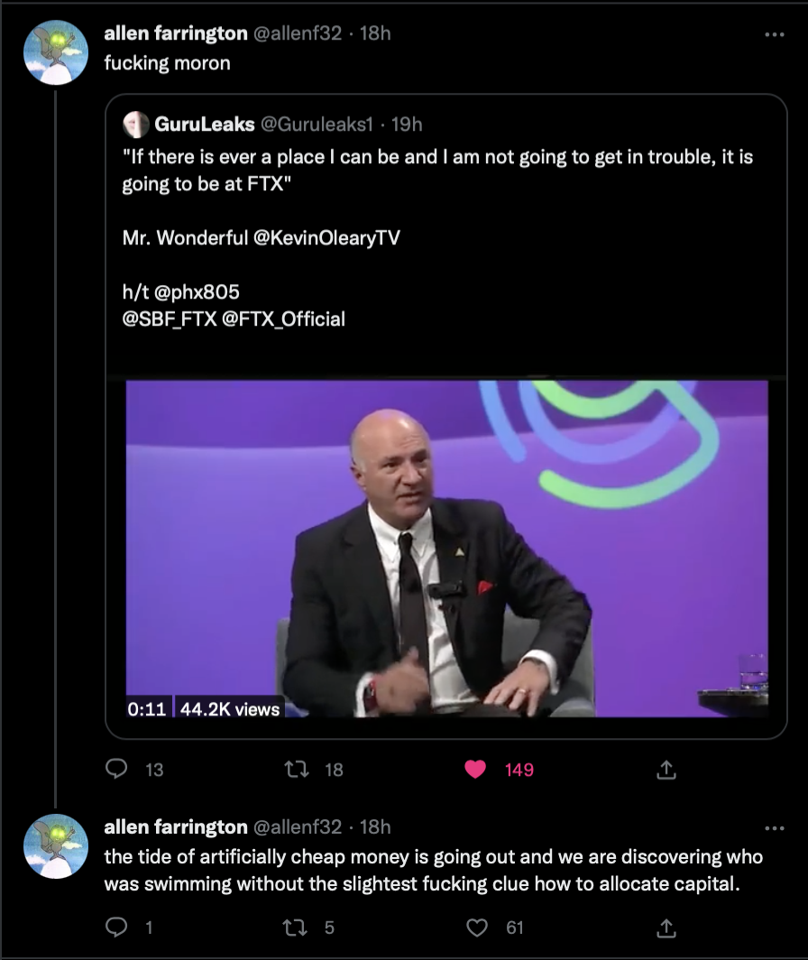Image resolution: width=808 pixels, height=960 pixels.
Task: Open allen farrington avatar on first tweet
Action: tap(55, 52)
